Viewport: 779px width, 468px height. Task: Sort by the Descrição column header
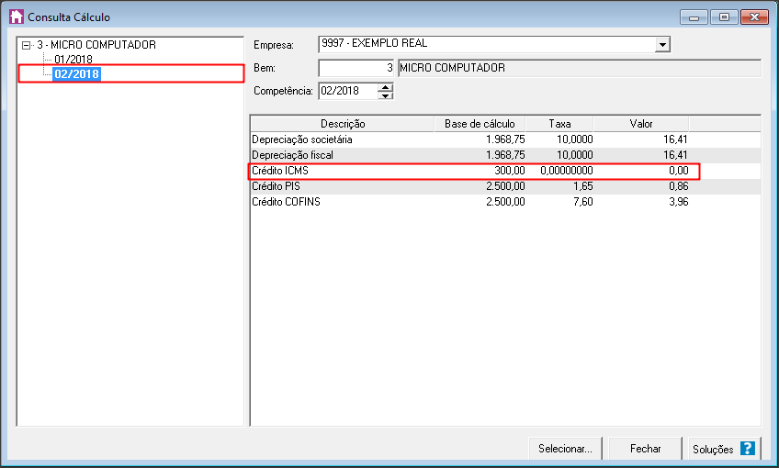[343, 124]
